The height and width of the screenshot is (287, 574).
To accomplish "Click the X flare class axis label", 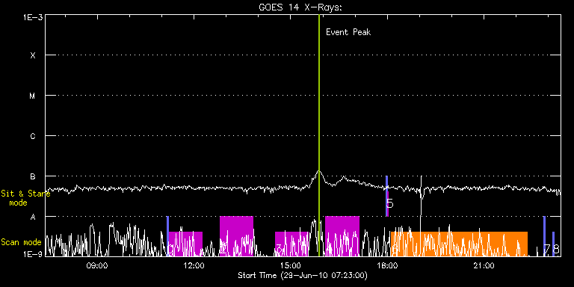I will click(x=33, y=55).
